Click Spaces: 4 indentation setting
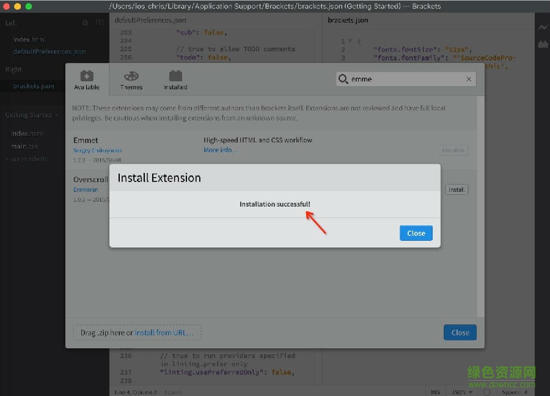 click(515, 392)
